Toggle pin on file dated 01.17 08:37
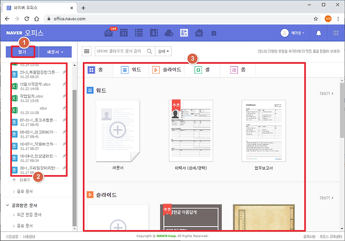The width and height of the screenshot is (345, 241). (x=64, y=144)
